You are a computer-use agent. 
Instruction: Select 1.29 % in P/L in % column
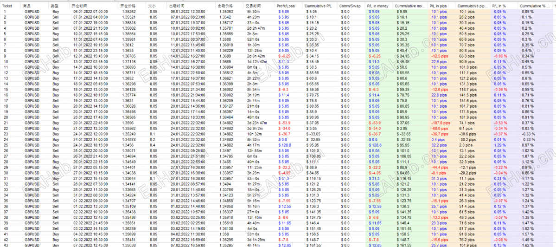coord(499,145)
